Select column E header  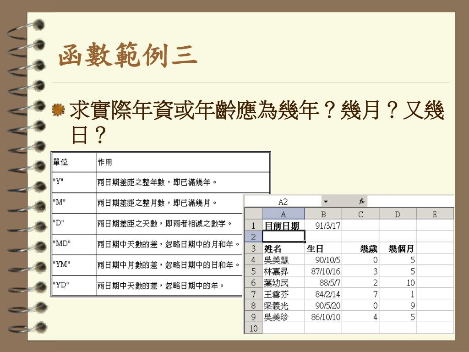435,214
